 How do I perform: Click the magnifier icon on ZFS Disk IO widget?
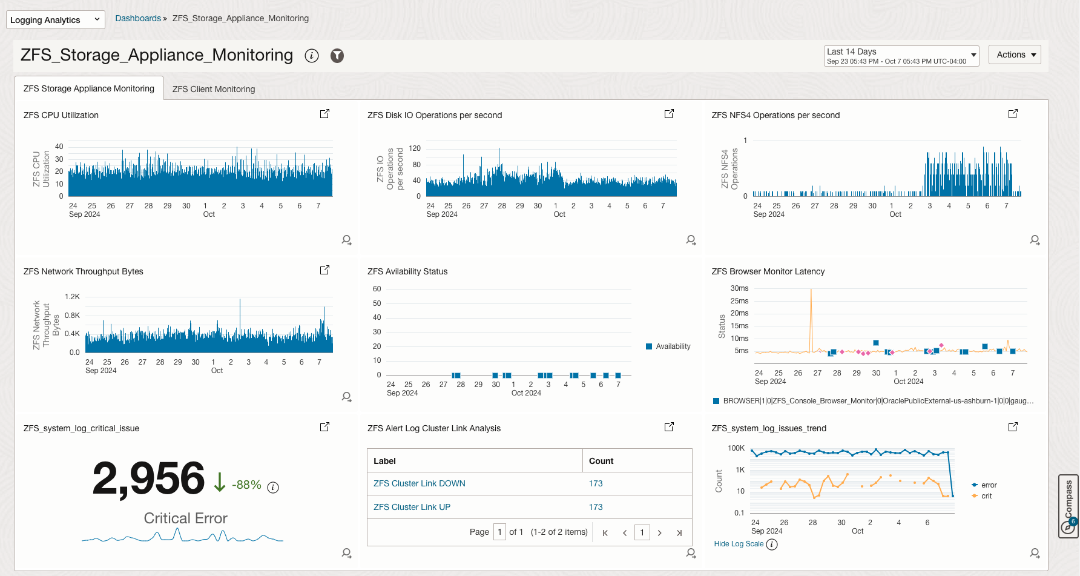691,240
